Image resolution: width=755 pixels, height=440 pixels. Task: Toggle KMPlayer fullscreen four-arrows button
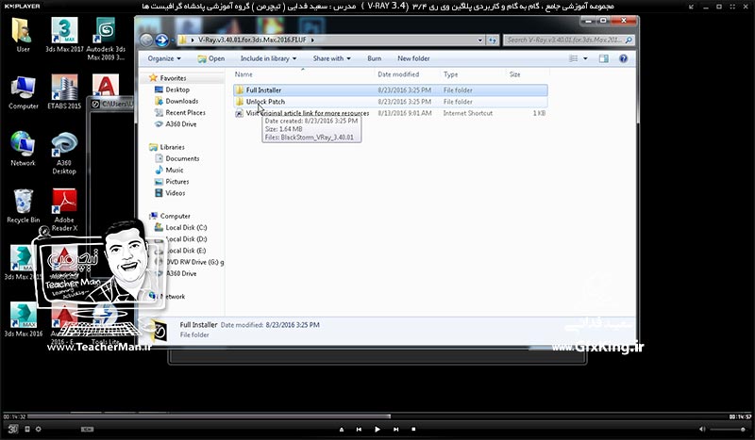click(x=732, y=7)
